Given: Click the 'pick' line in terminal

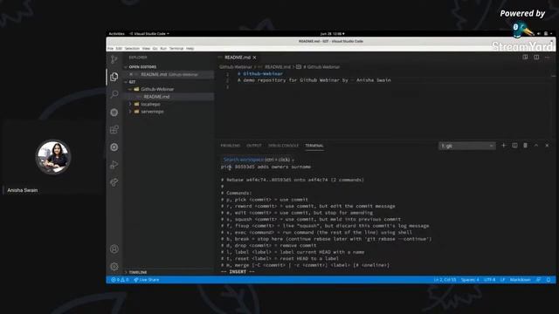Looking at the screenshot, I should pos(266,167).
